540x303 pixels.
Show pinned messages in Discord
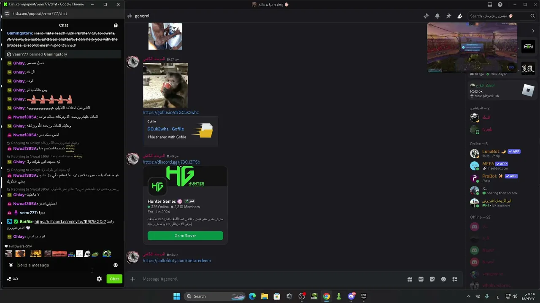pos(448,16)
